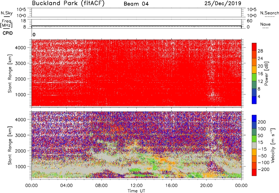279x193 pixels.
Task: Click the solid frequency line in the frequency panel
Action: 136,26
